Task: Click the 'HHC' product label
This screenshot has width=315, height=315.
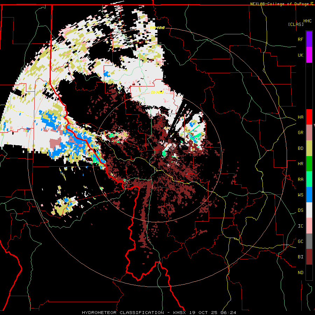Action: pyautogui.click(x=307, y=21)
